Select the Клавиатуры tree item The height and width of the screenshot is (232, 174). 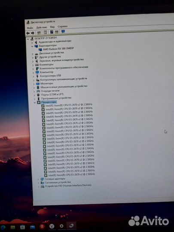(x=46, y=64)
